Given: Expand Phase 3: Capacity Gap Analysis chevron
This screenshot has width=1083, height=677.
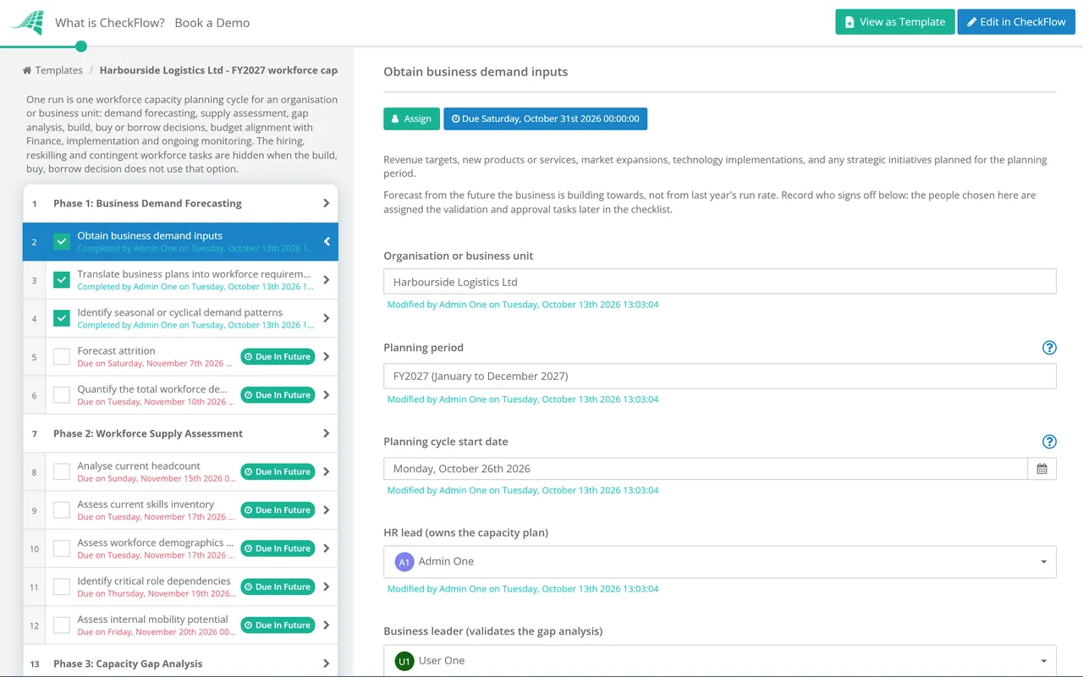Looking at the screenshot, I should (x=327, y=663).
